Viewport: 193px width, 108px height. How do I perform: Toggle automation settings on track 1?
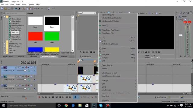click(x=27, y=67)
